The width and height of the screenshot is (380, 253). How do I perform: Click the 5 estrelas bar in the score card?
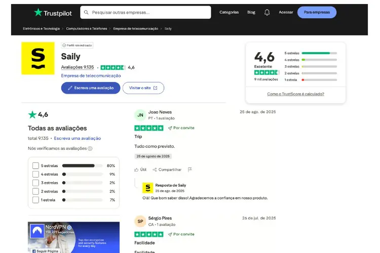pos(319,53)
